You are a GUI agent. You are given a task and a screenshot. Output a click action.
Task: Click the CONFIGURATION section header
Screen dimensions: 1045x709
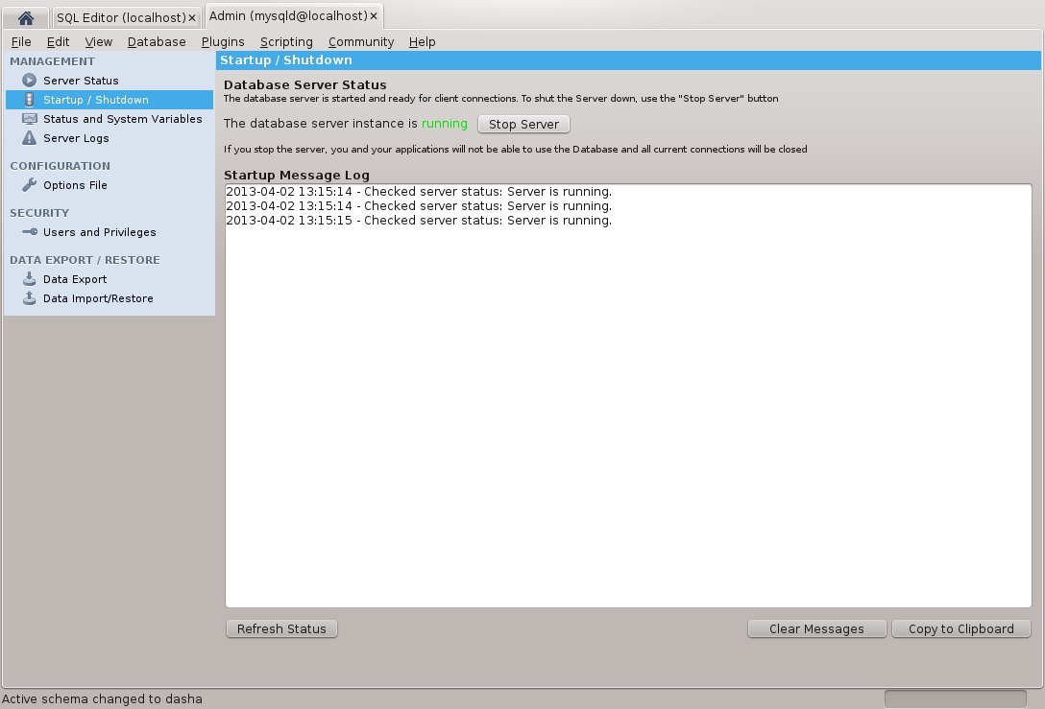60,166
